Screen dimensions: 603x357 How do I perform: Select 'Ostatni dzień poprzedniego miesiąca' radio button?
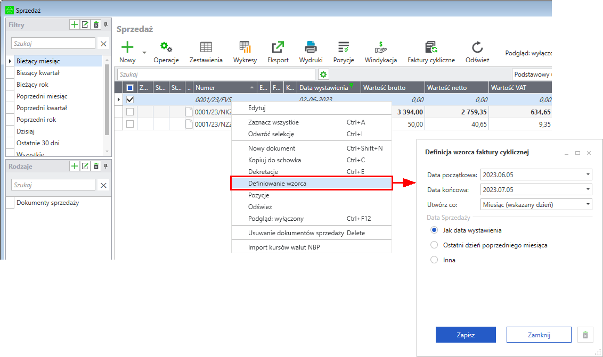pyautogui.click(x=434, y=245)
